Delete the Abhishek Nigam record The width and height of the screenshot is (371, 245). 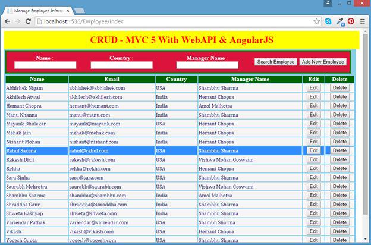pos(339,88)
